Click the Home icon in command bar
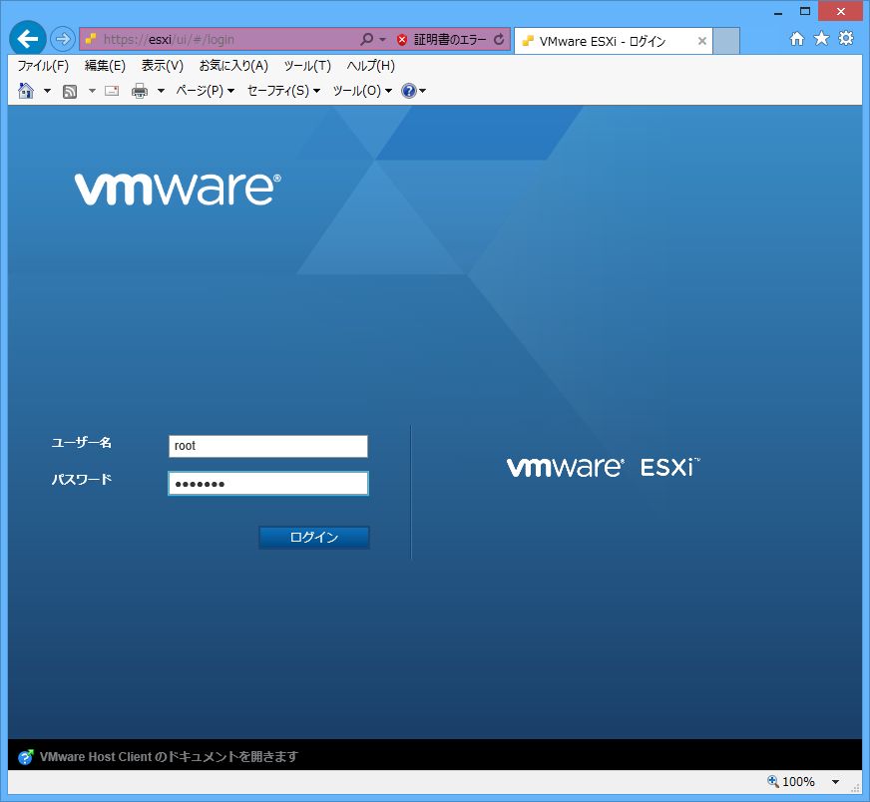The height and width of the screenshot is (802, 870). pyautogui.click(x=26, y=91)
